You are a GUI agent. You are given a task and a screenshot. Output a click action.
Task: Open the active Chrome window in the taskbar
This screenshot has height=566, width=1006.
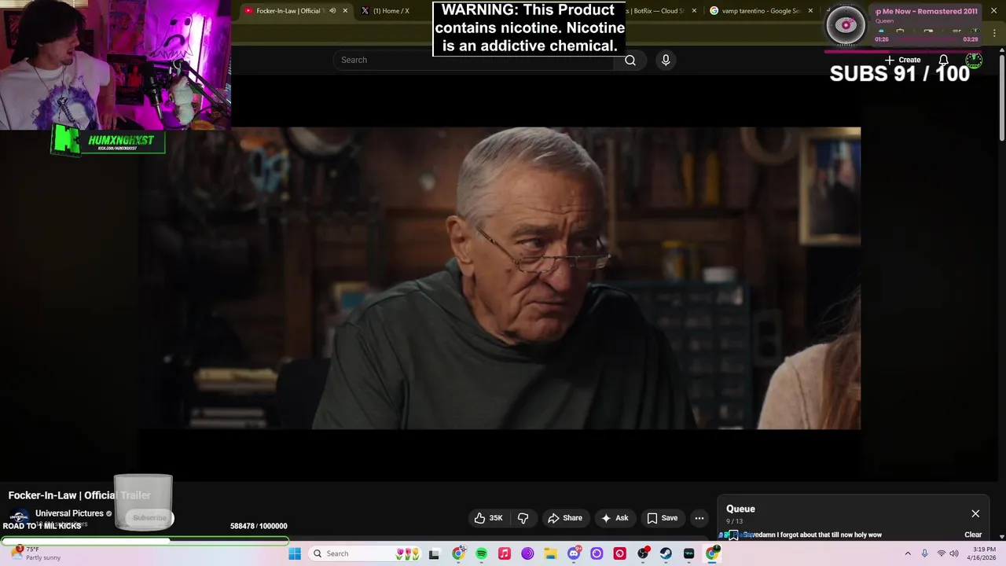point(712,553)
